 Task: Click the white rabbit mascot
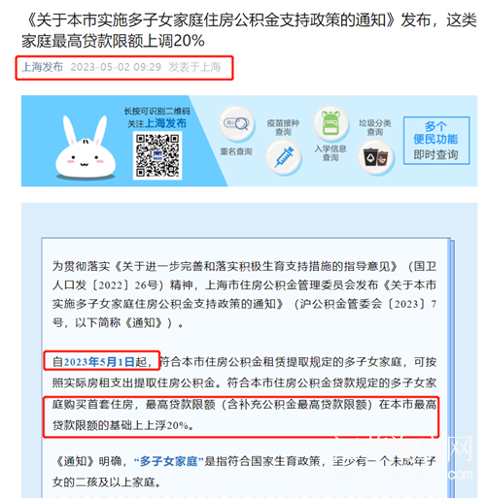[x=85, y=148]
